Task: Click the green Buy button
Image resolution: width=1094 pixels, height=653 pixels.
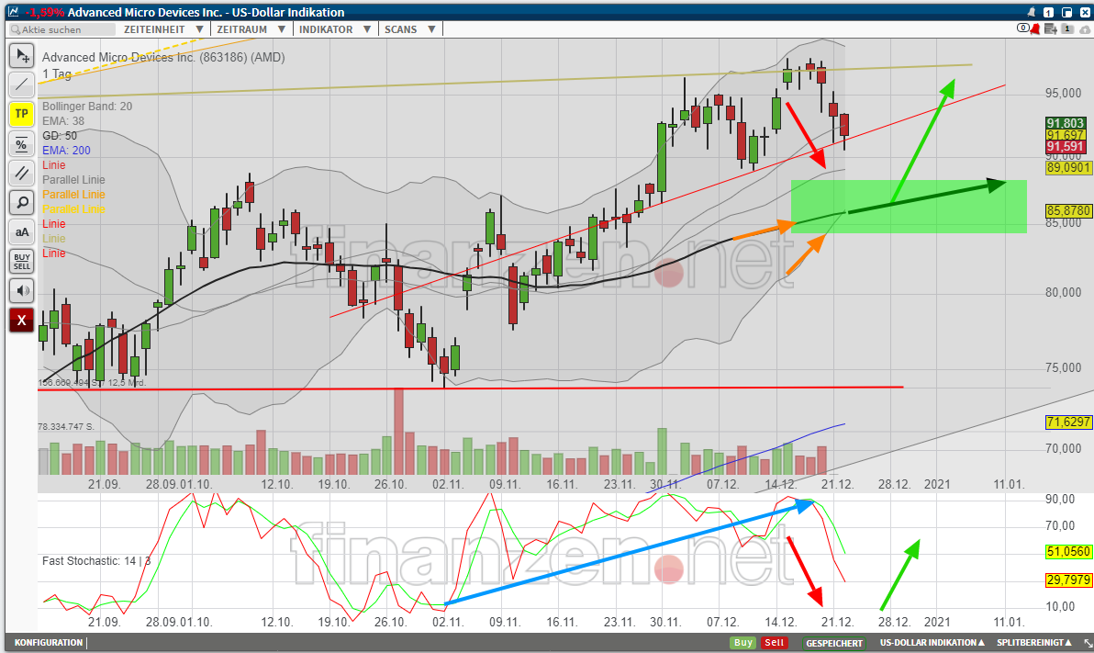Action: point(743,643)
